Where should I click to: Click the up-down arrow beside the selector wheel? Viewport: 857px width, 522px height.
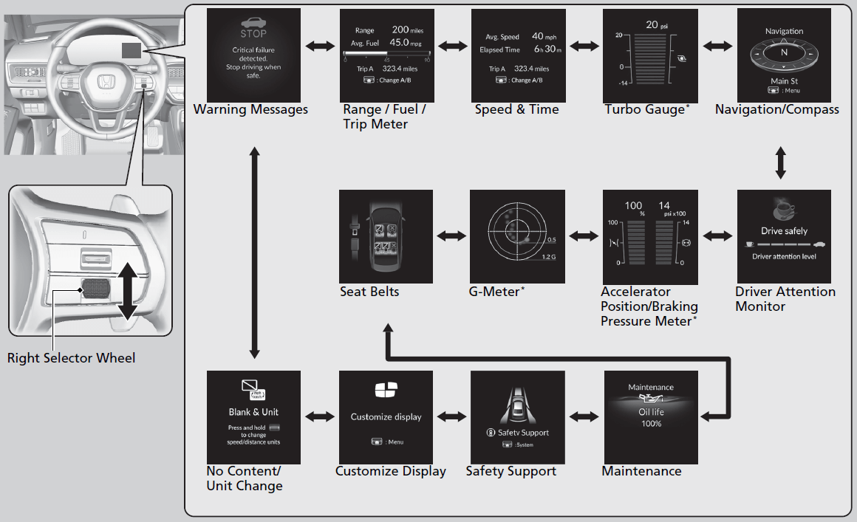[126, 291]
